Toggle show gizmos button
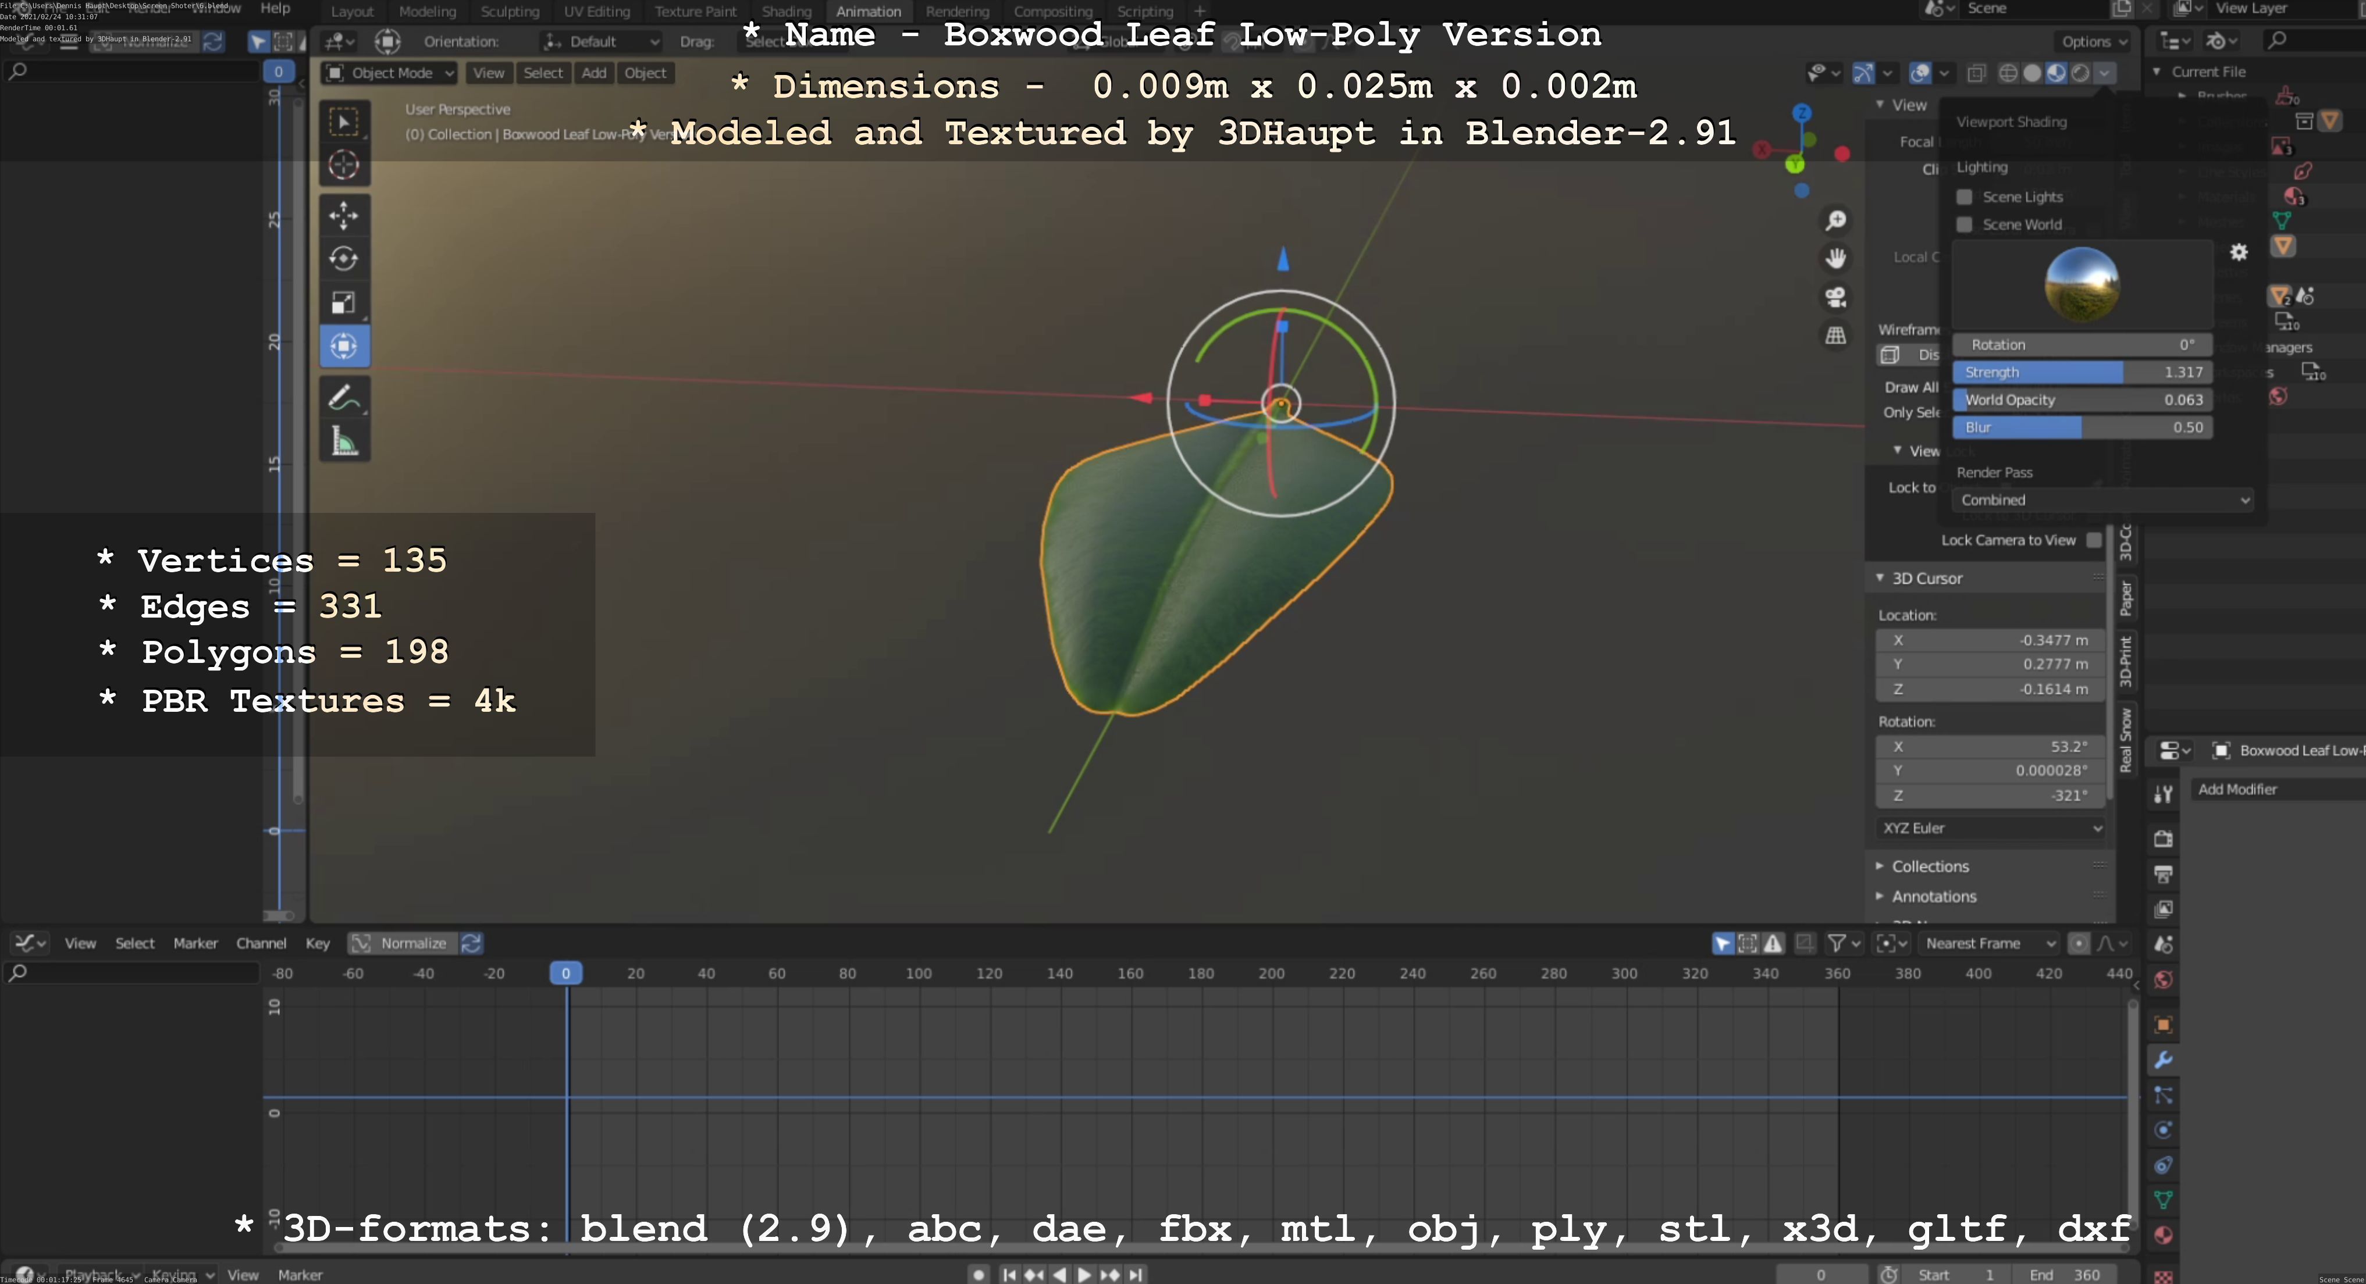Screen dimensions: 2366x1284 tap(1863, 73)
